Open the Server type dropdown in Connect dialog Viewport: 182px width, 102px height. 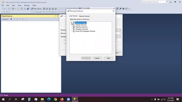(120, 30)
